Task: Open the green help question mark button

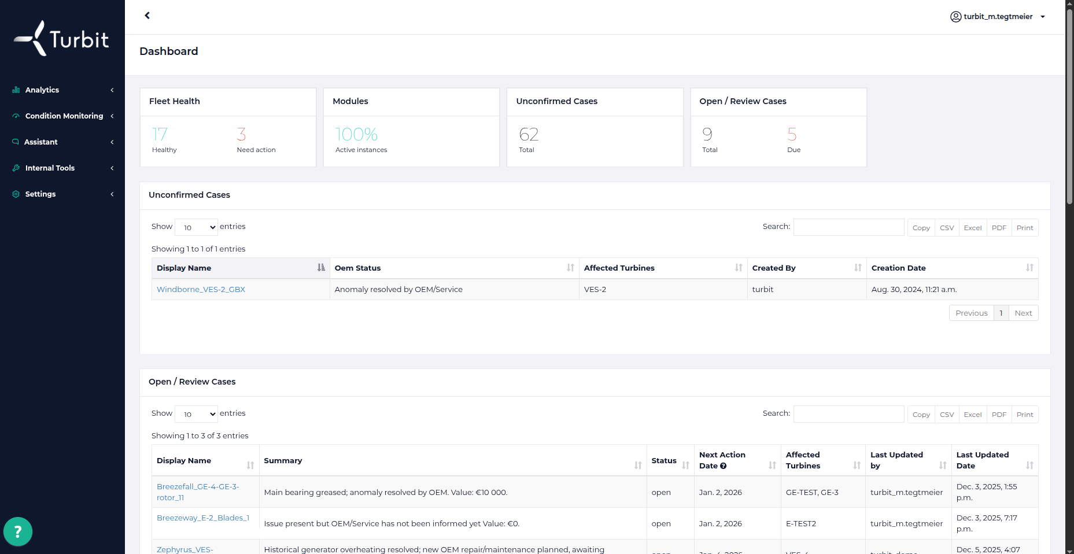Action: coord(18,531)
